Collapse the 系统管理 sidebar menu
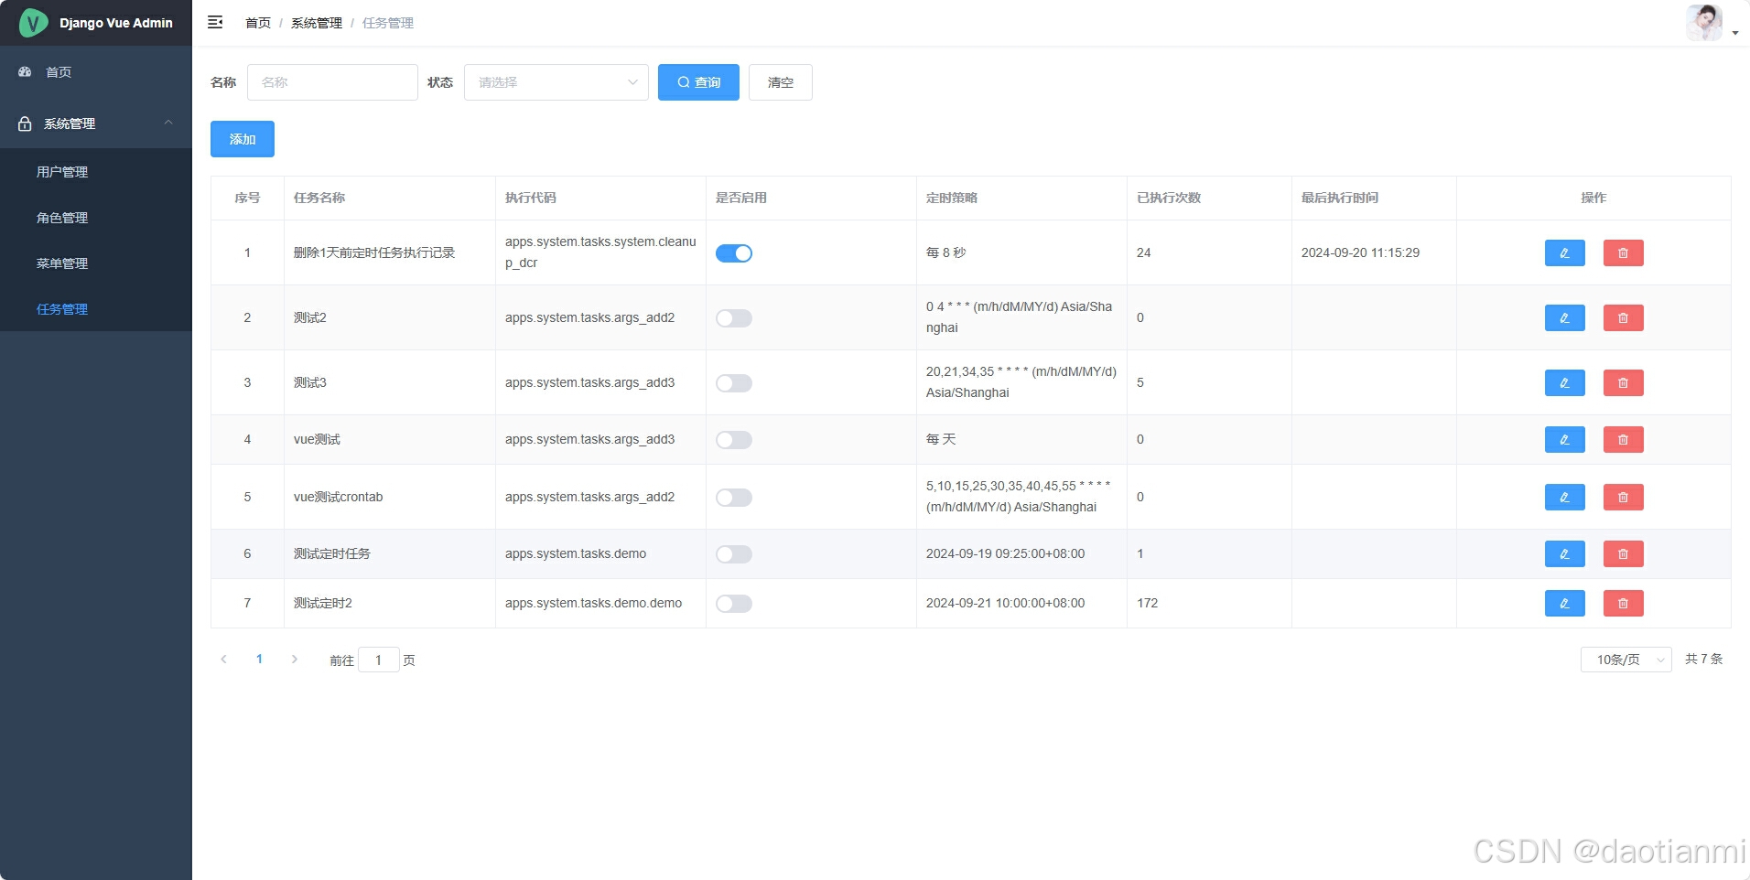Screen dimensions: 1750x880 96,123
